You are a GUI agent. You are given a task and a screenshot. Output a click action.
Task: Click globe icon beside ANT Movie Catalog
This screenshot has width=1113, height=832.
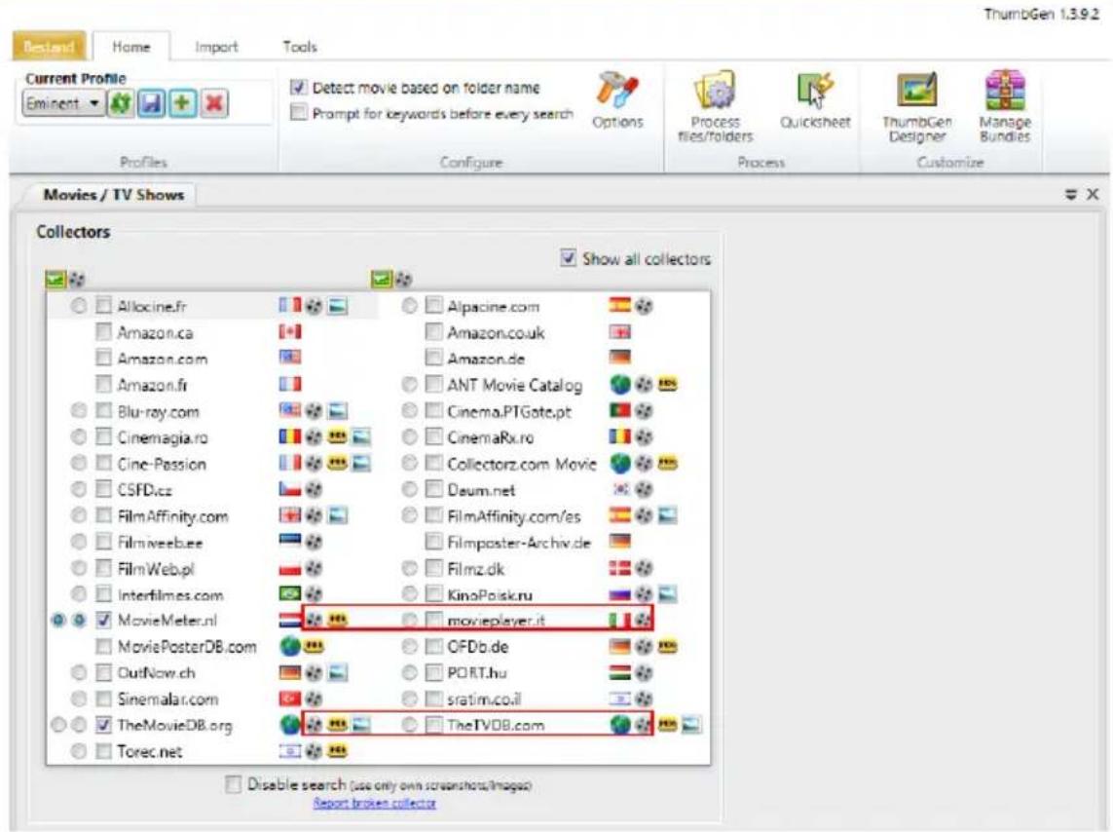pyautogui.click(x=620, y=385)
